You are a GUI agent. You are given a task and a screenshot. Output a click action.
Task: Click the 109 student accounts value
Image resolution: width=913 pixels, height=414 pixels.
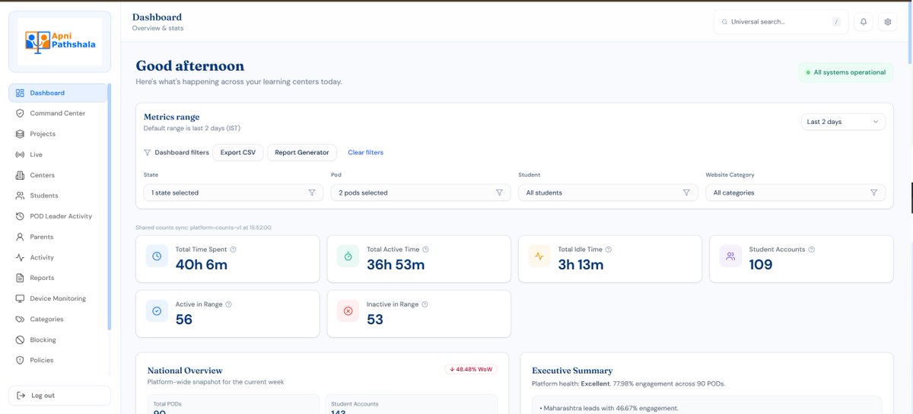761,264
